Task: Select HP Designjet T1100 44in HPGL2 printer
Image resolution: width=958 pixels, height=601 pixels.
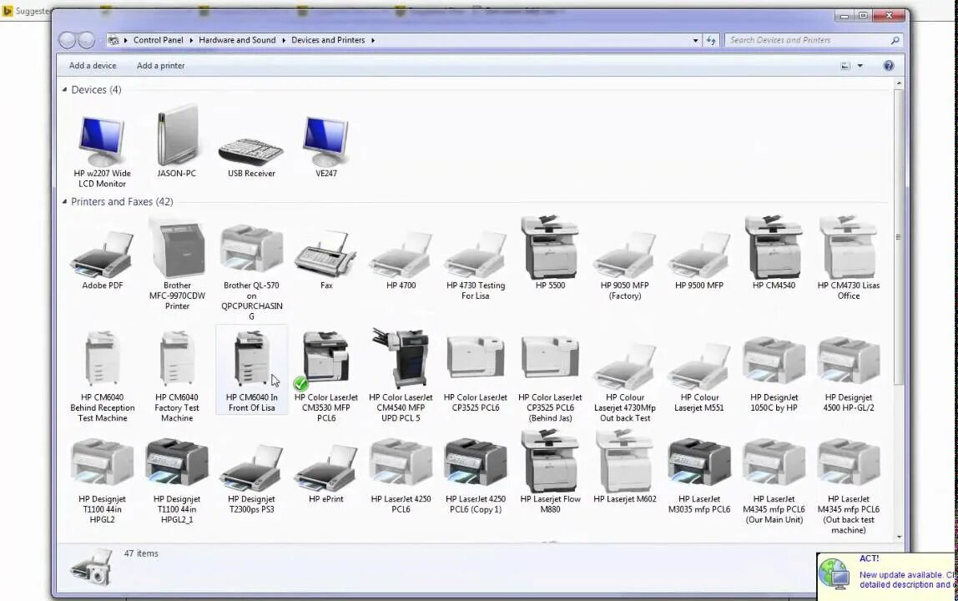Action: 102,481
